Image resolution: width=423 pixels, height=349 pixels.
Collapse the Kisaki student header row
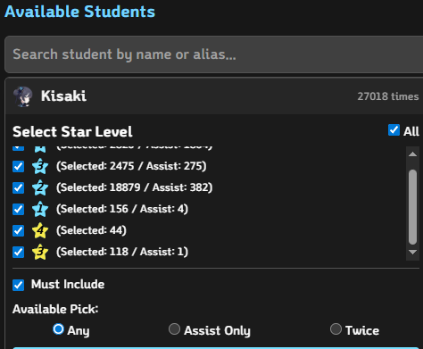214,96
